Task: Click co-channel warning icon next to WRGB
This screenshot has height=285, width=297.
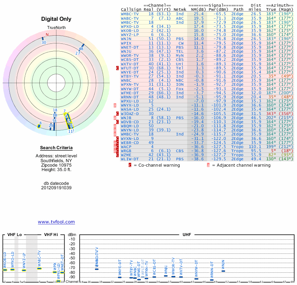Action: click(118, 151)
